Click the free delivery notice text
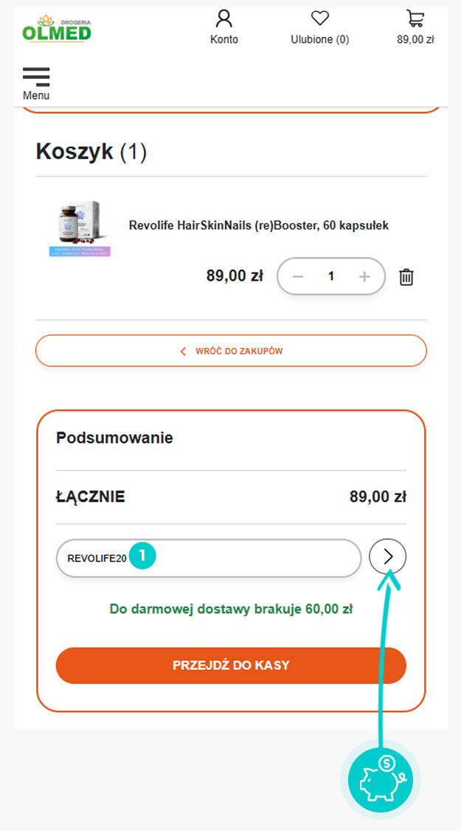The height and width of the screenshot is (831, 461). (x=231, y=609)
